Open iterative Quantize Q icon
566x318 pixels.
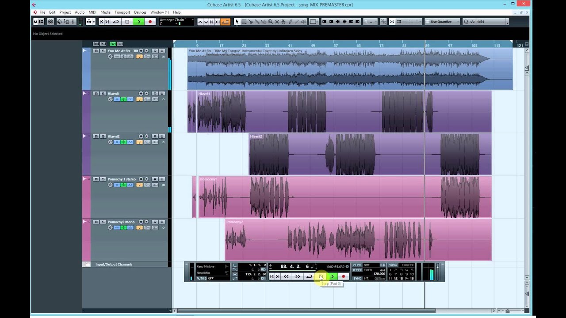point(466,22)
